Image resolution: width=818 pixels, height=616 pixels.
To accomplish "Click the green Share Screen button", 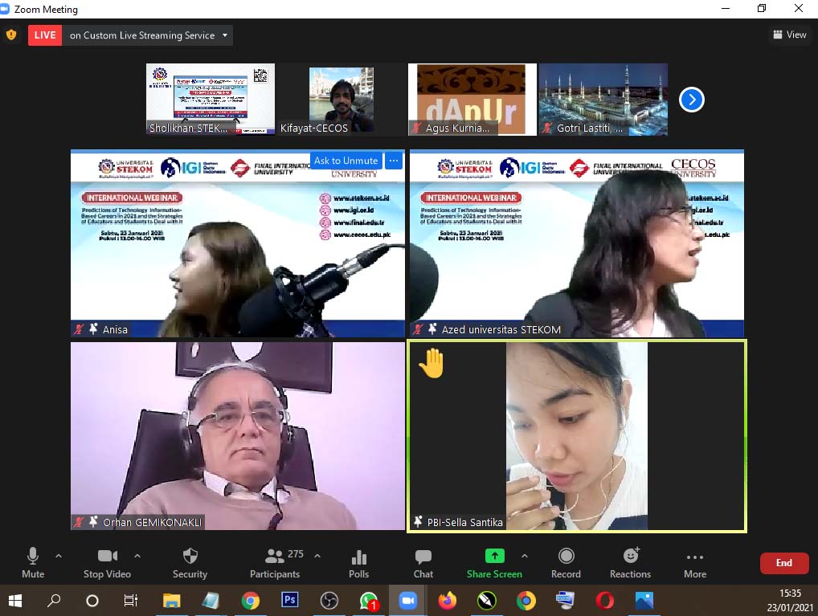I will click(x=494, y=562).
